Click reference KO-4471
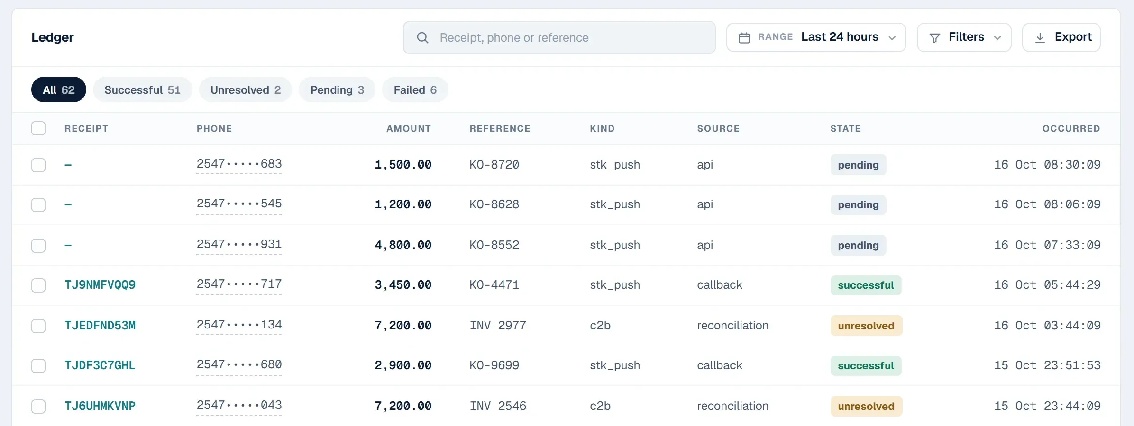The width and height of the screenshot is (1134, 426). [x=494, y=285]
